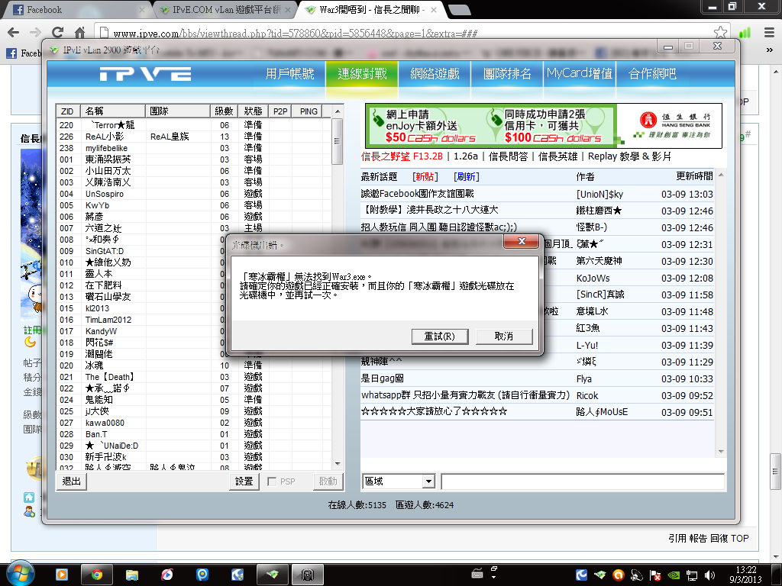The width and height of the screenshot is (782, 586).
Task: Click the chat message input field
Action: tap(582, 481)
